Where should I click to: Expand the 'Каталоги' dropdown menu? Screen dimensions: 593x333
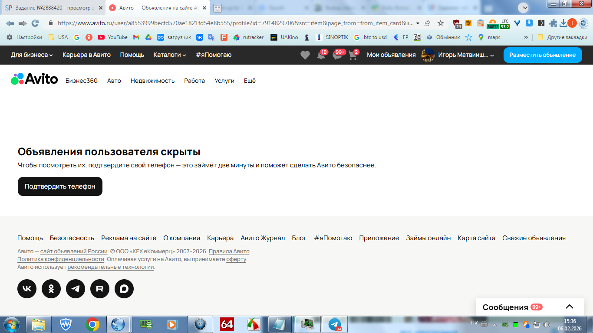[x=170, y=55]
